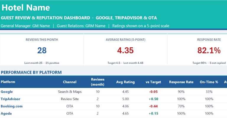Image resolution: width=227 pixels, height=119 pixels.
Task: Click the 4.35 average rating value
Action: (x=125, y=50)
